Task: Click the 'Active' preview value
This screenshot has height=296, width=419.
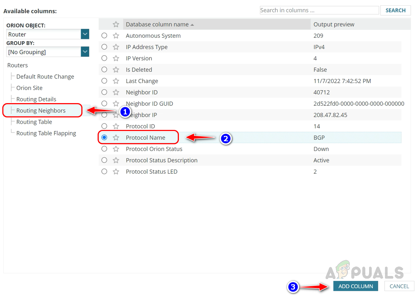Action: coord(321,160)
